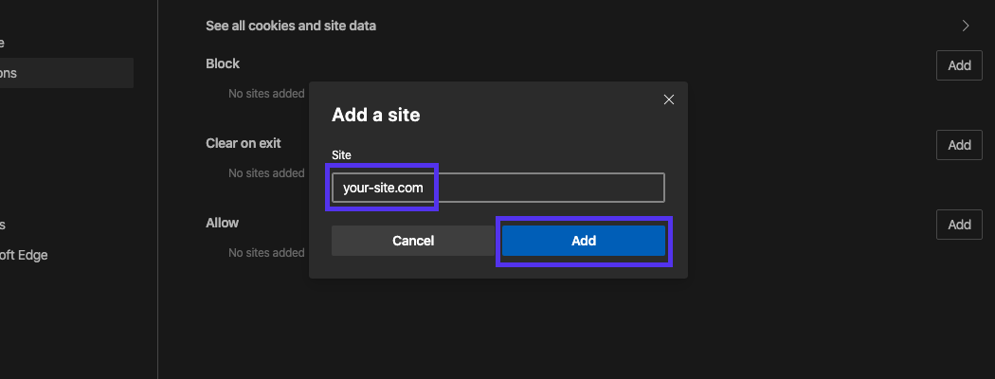Click the "Add a site" dialog title
Viewport: 995px width, 379px height.
375,116
